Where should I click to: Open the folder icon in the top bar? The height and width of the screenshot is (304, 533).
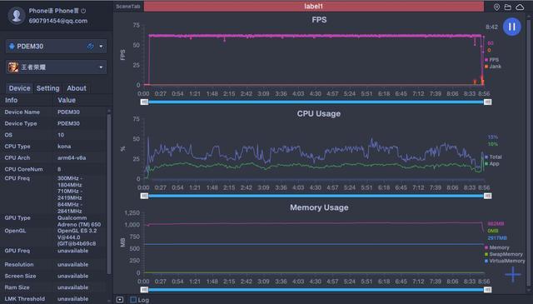[x=508, y=7]
